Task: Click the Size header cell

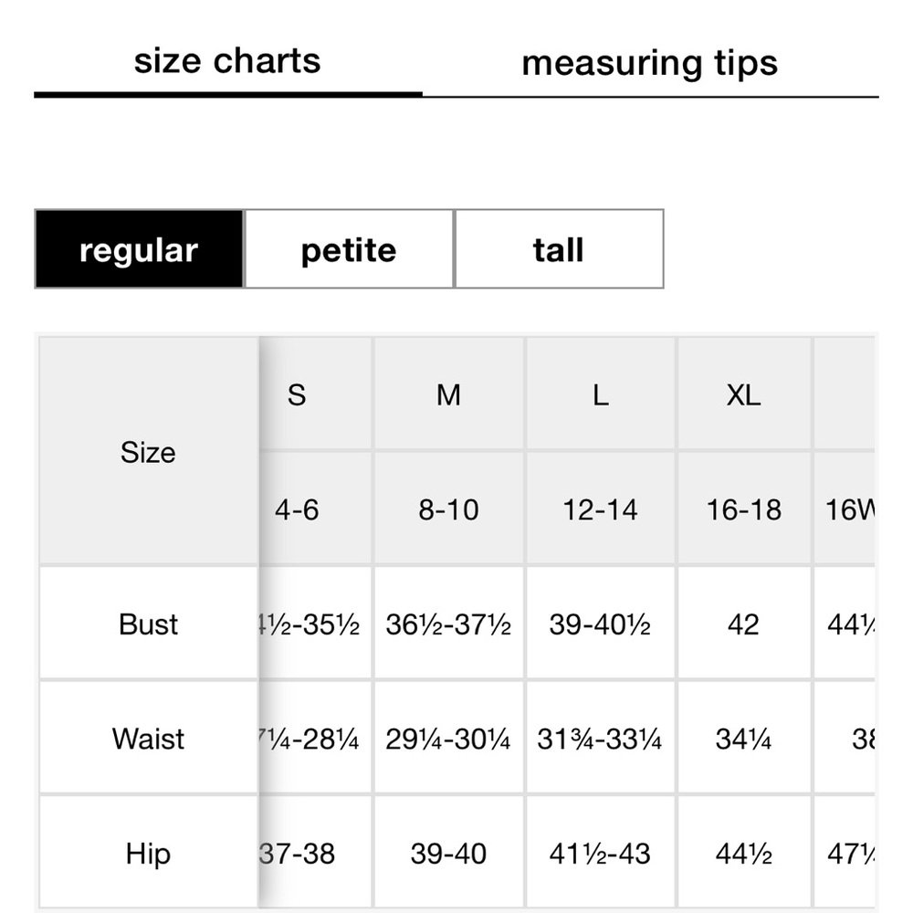Action: [149, 452]
